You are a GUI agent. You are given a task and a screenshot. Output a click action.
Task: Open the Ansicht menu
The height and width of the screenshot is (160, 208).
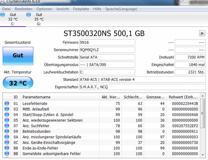pos(63,9)
